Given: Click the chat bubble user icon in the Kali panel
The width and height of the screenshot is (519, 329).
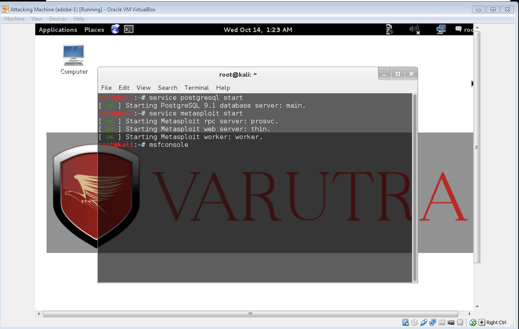Looking at the screenshot, I should (459, 29).
